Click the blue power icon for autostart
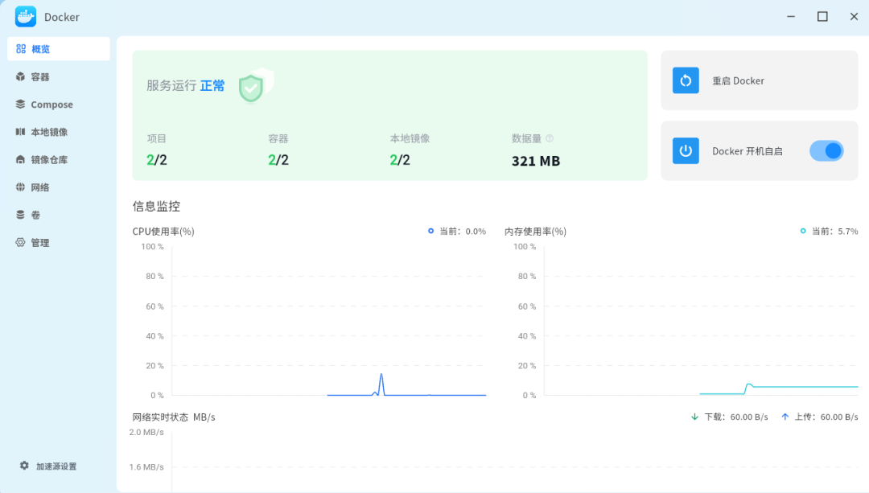The width and height of the screenshot is (869, 493). (x=686, y=150)
